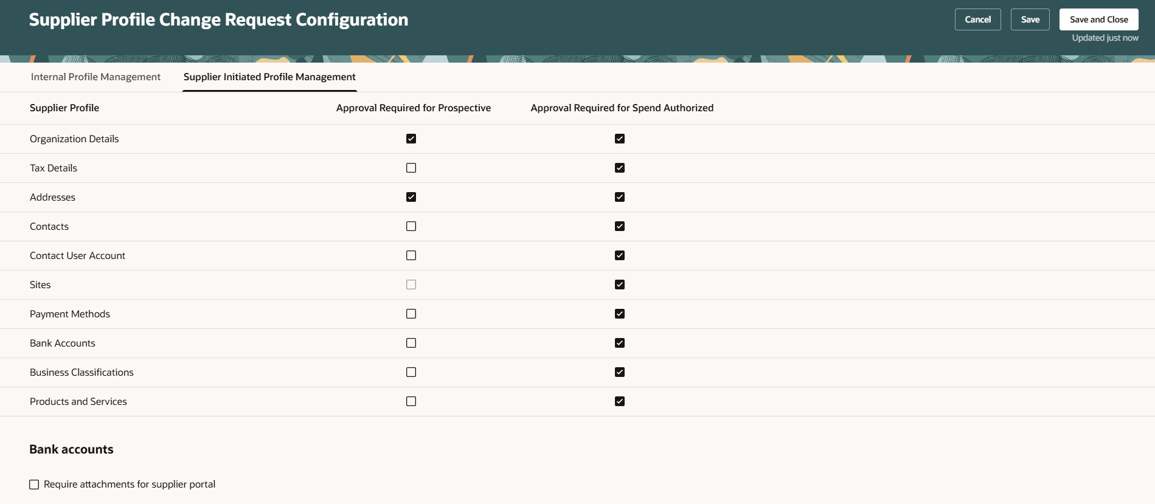Enable Prospective approval for Business Classifications
Image resolution: width=1155 pixels, height=504 pixels.
click(411, 372)
